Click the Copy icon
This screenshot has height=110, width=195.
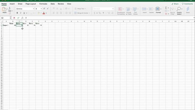(9, 11)
